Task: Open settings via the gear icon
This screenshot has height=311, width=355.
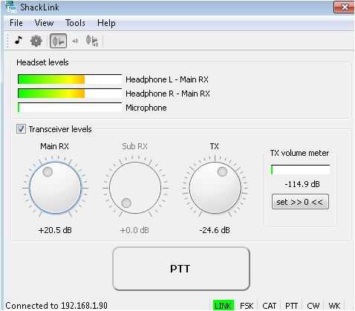Action: coord(36,41)
